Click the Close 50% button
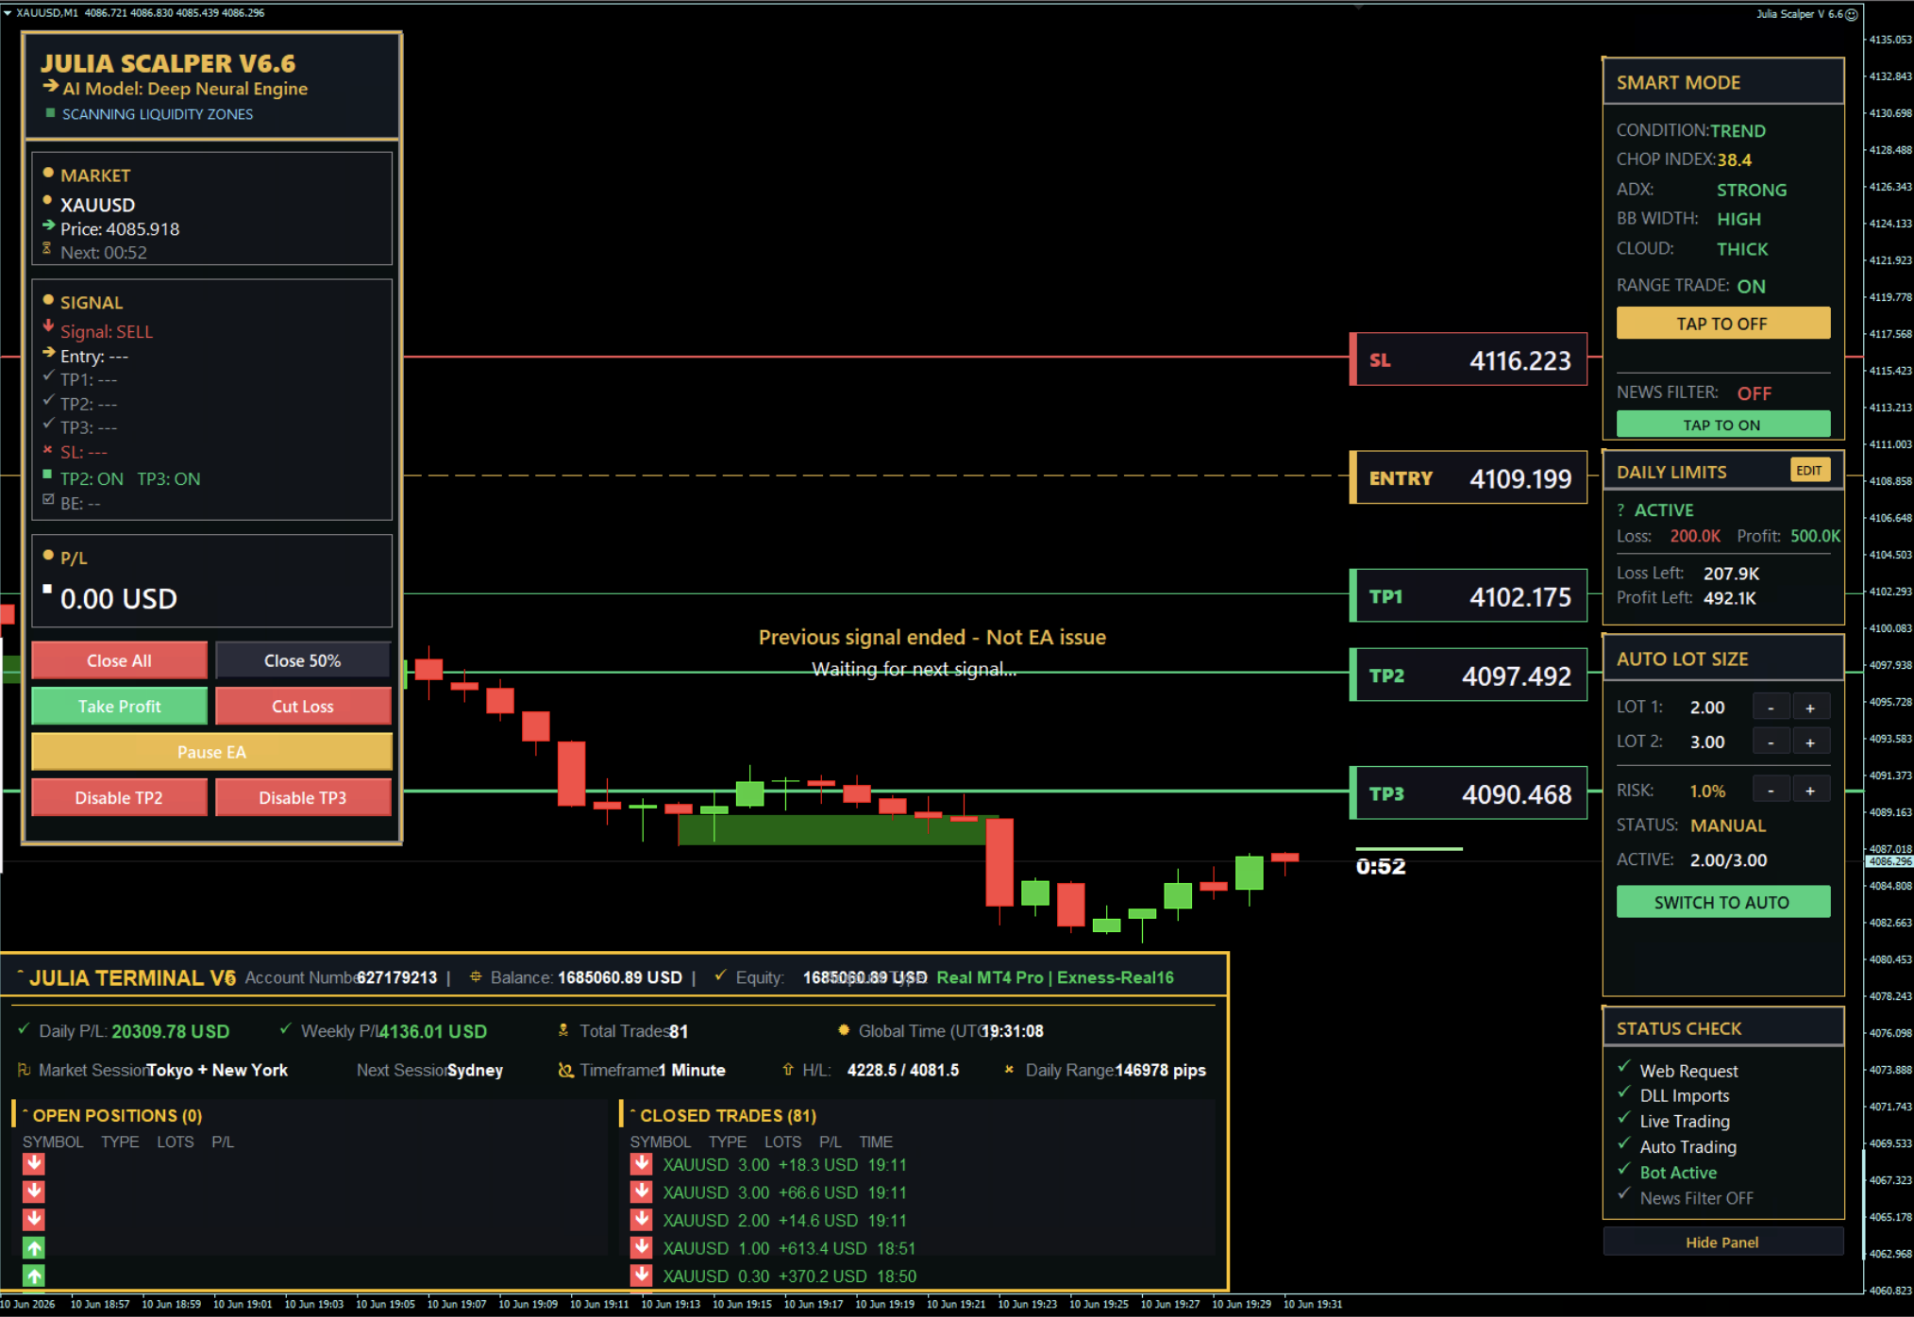The height and width of the screenshot is (1317, 1914). pos(303,660)
